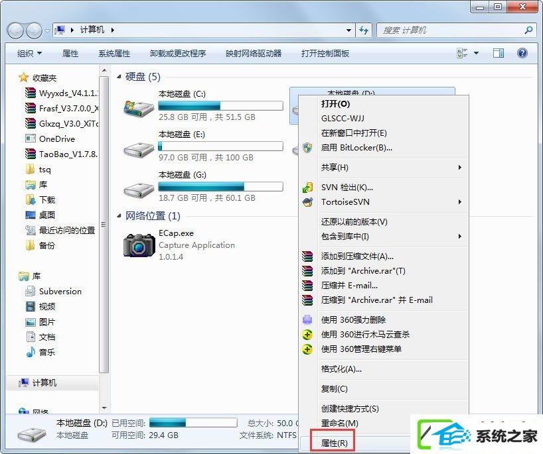
Task: Open the view options dropdown arrow
Action: point(476,53)
